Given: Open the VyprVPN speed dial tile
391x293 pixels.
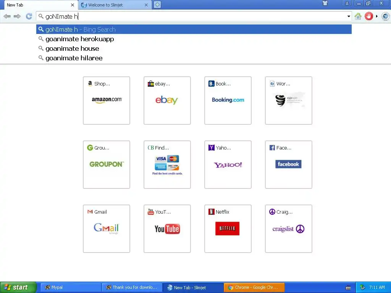Looking at the screenshot, I should (x=289, y=100).
